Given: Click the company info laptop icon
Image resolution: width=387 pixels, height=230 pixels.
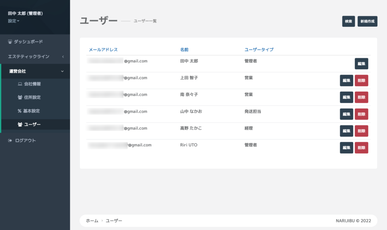Looking at the screenshot, I should coord(20,84).
